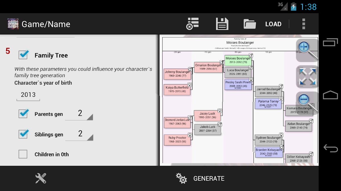Expand the Parents gen number dropdown
The height and width of the screenshot is (191, 341).
pyautogui.click(x=80, y=114)
